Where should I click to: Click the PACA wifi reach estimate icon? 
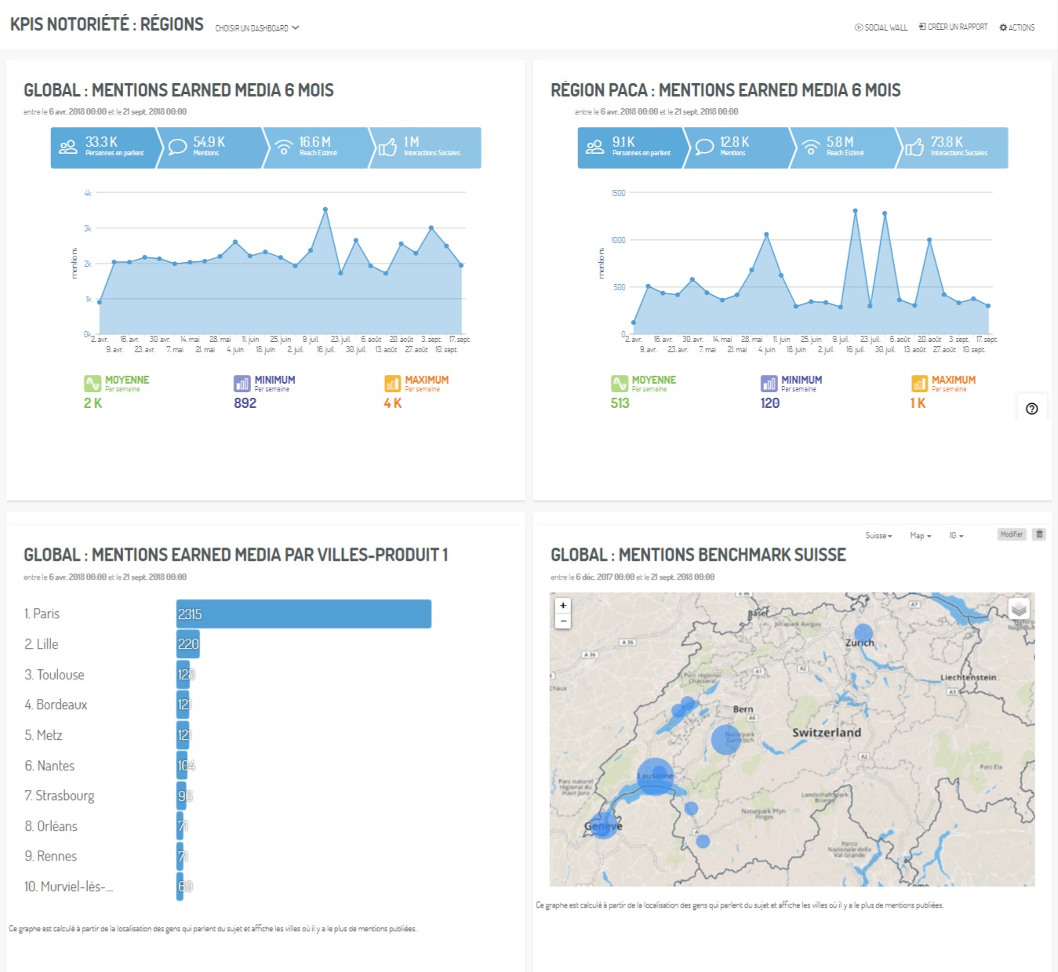tap(811, 147)
